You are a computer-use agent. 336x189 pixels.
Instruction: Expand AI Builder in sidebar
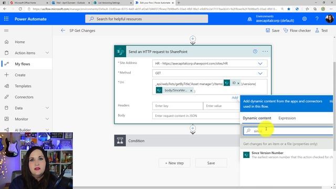point(47,130)
